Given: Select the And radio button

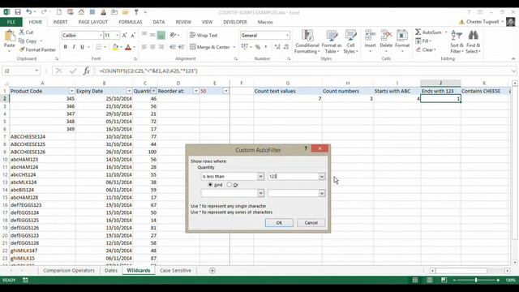Looking at the screenshot, I should [x=210, y=185].
